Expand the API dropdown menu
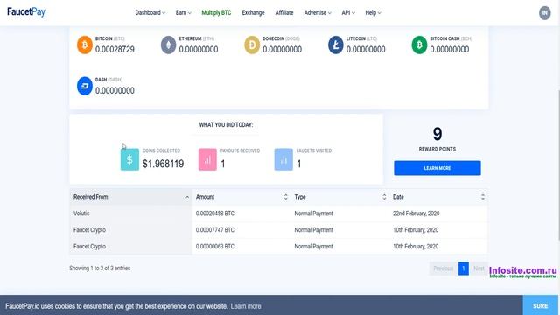Image resolution: width=560 pixels, height=315 pixels. tap(348, 12)
